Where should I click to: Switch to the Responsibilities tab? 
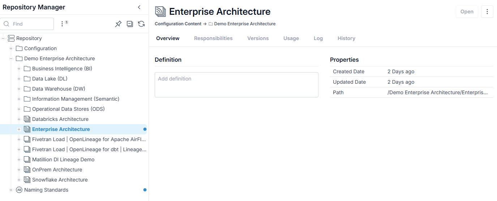pyautogui.click(x=213, y=38)
